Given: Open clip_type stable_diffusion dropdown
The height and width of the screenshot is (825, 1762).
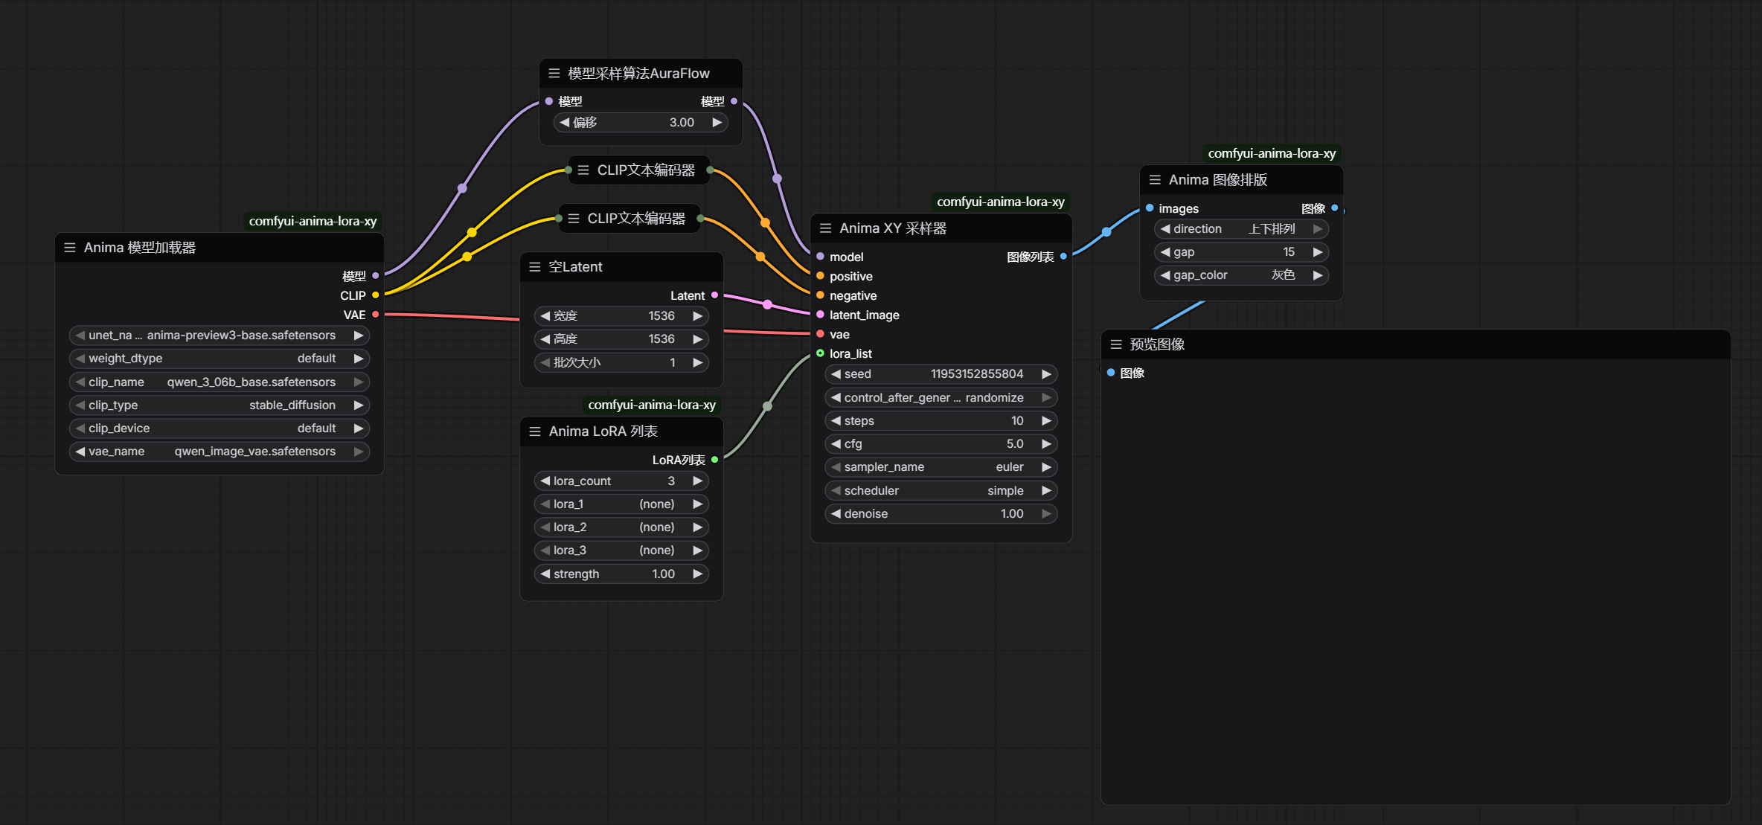Looking at the screenshot, I should 220,405.
